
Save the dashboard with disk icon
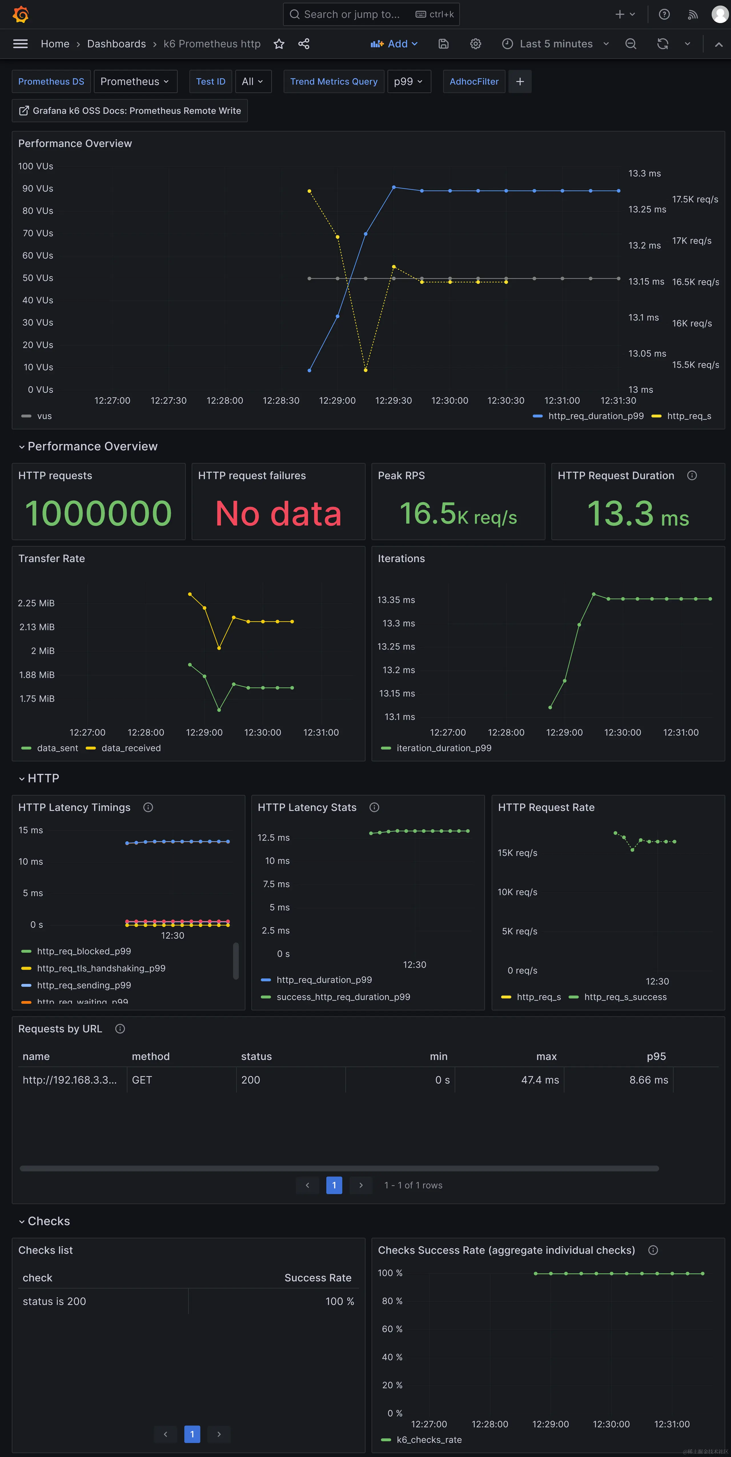pos(443,44)
